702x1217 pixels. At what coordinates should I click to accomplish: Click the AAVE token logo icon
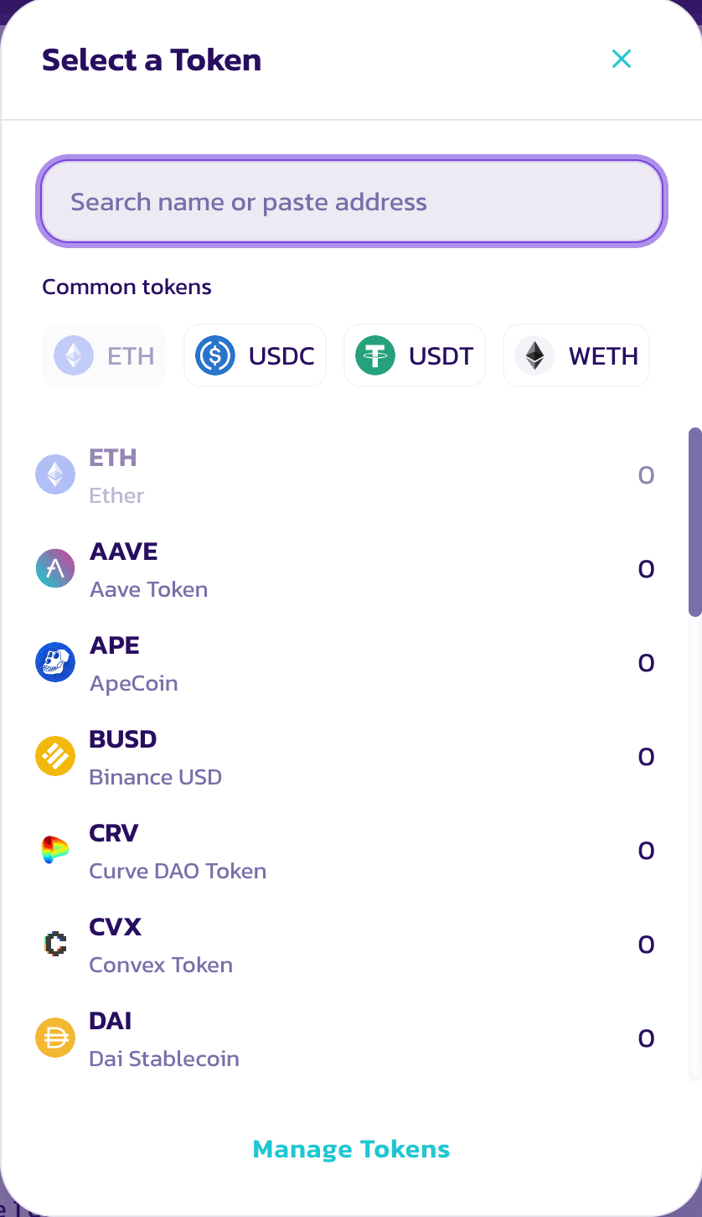[55, 569]
